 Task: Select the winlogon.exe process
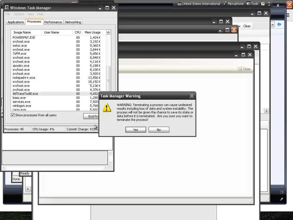tap(22, 106)
